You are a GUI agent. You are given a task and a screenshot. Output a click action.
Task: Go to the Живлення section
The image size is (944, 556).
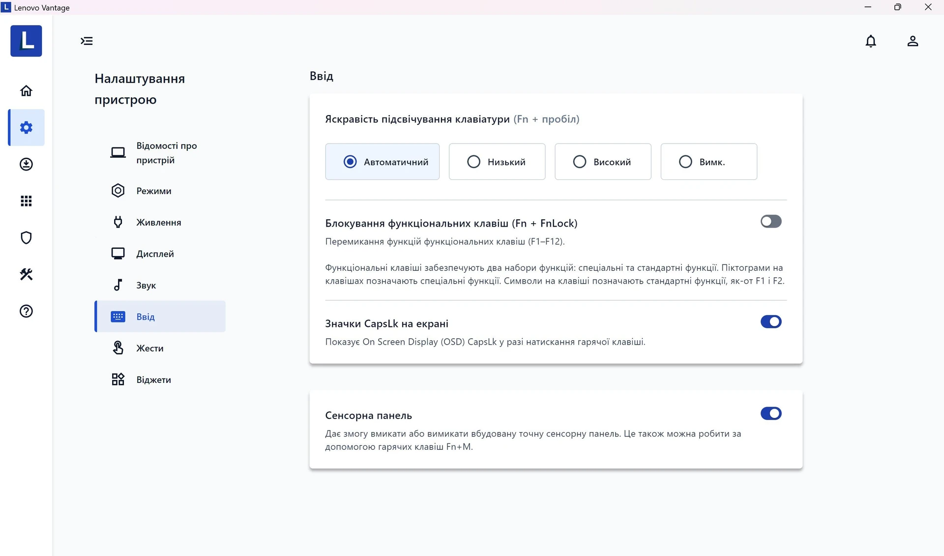pyautogui.click(x=160, y=222)
